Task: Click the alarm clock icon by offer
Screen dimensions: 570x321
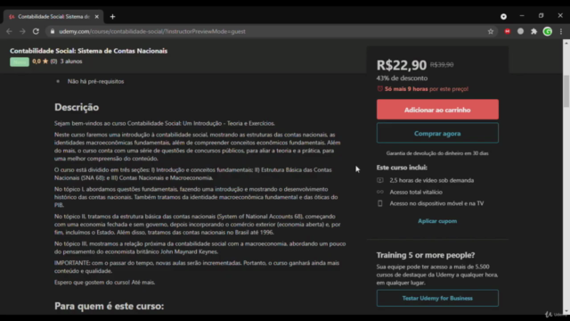Action: pyautogui.click(x=380, y=88)
